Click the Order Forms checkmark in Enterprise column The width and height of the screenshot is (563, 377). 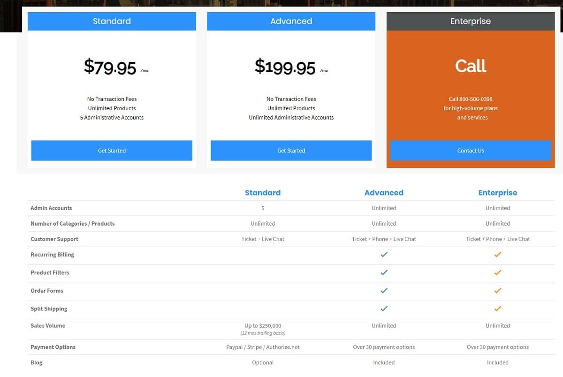coord(498,291)
